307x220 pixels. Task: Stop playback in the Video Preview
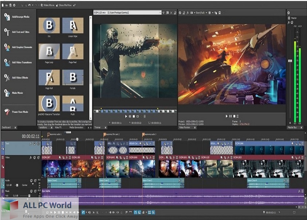coord(234,116)
